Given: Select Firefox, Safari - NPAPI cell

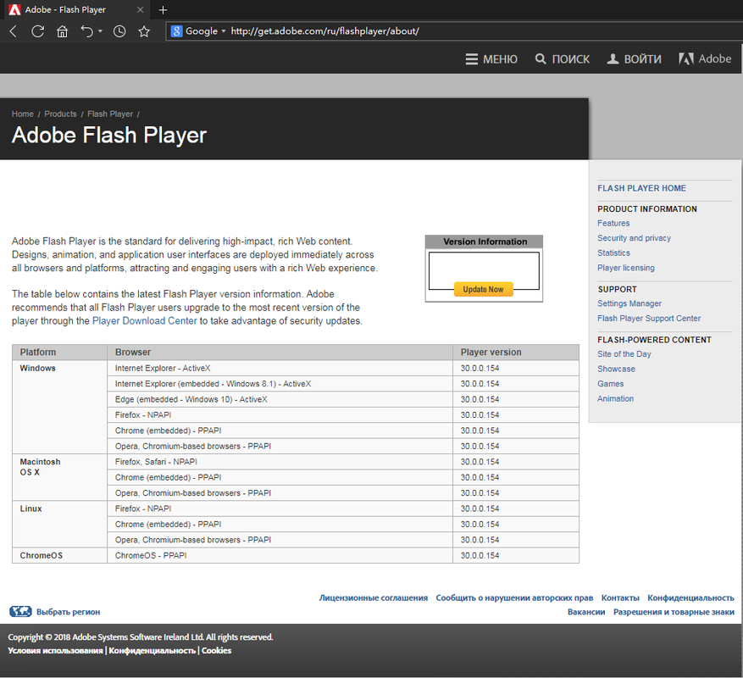Looking at the screenshot, I should [x=280, y=462].
